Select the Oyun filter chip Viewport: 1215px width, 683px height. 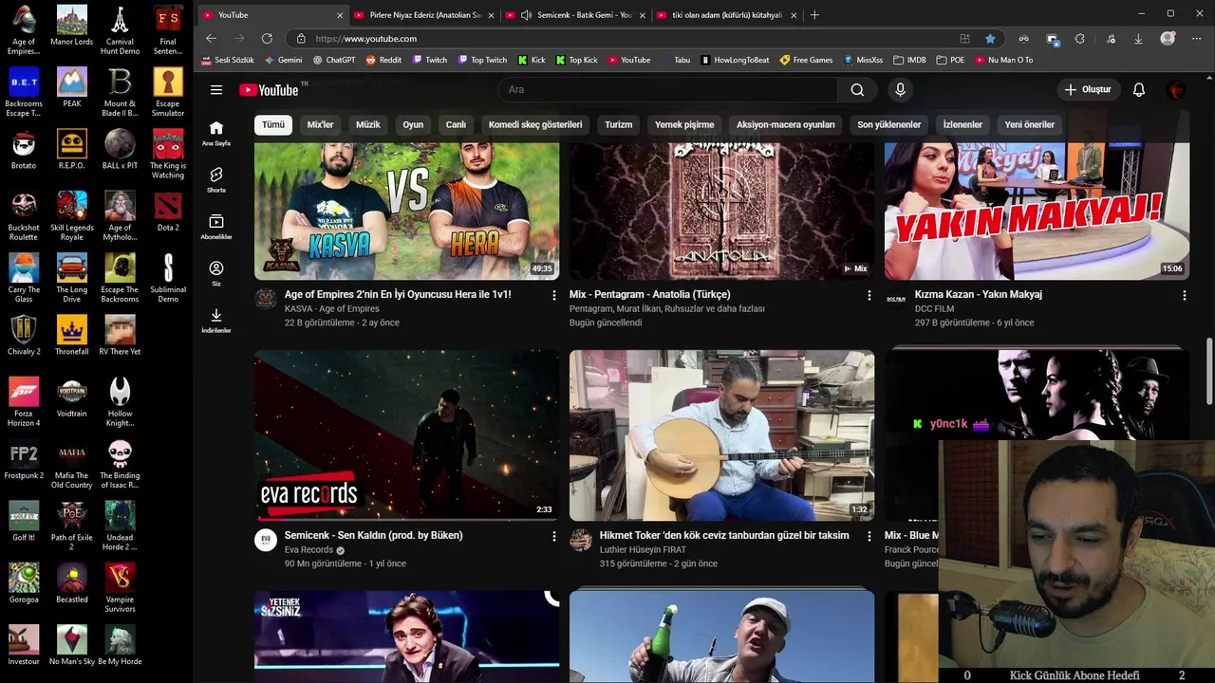(x=413, y=124)
